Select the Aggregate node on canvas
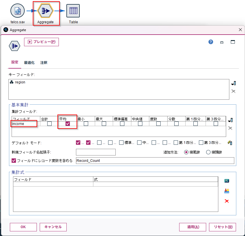The width and height of the screenshot is (245, 236). [46, 11]
